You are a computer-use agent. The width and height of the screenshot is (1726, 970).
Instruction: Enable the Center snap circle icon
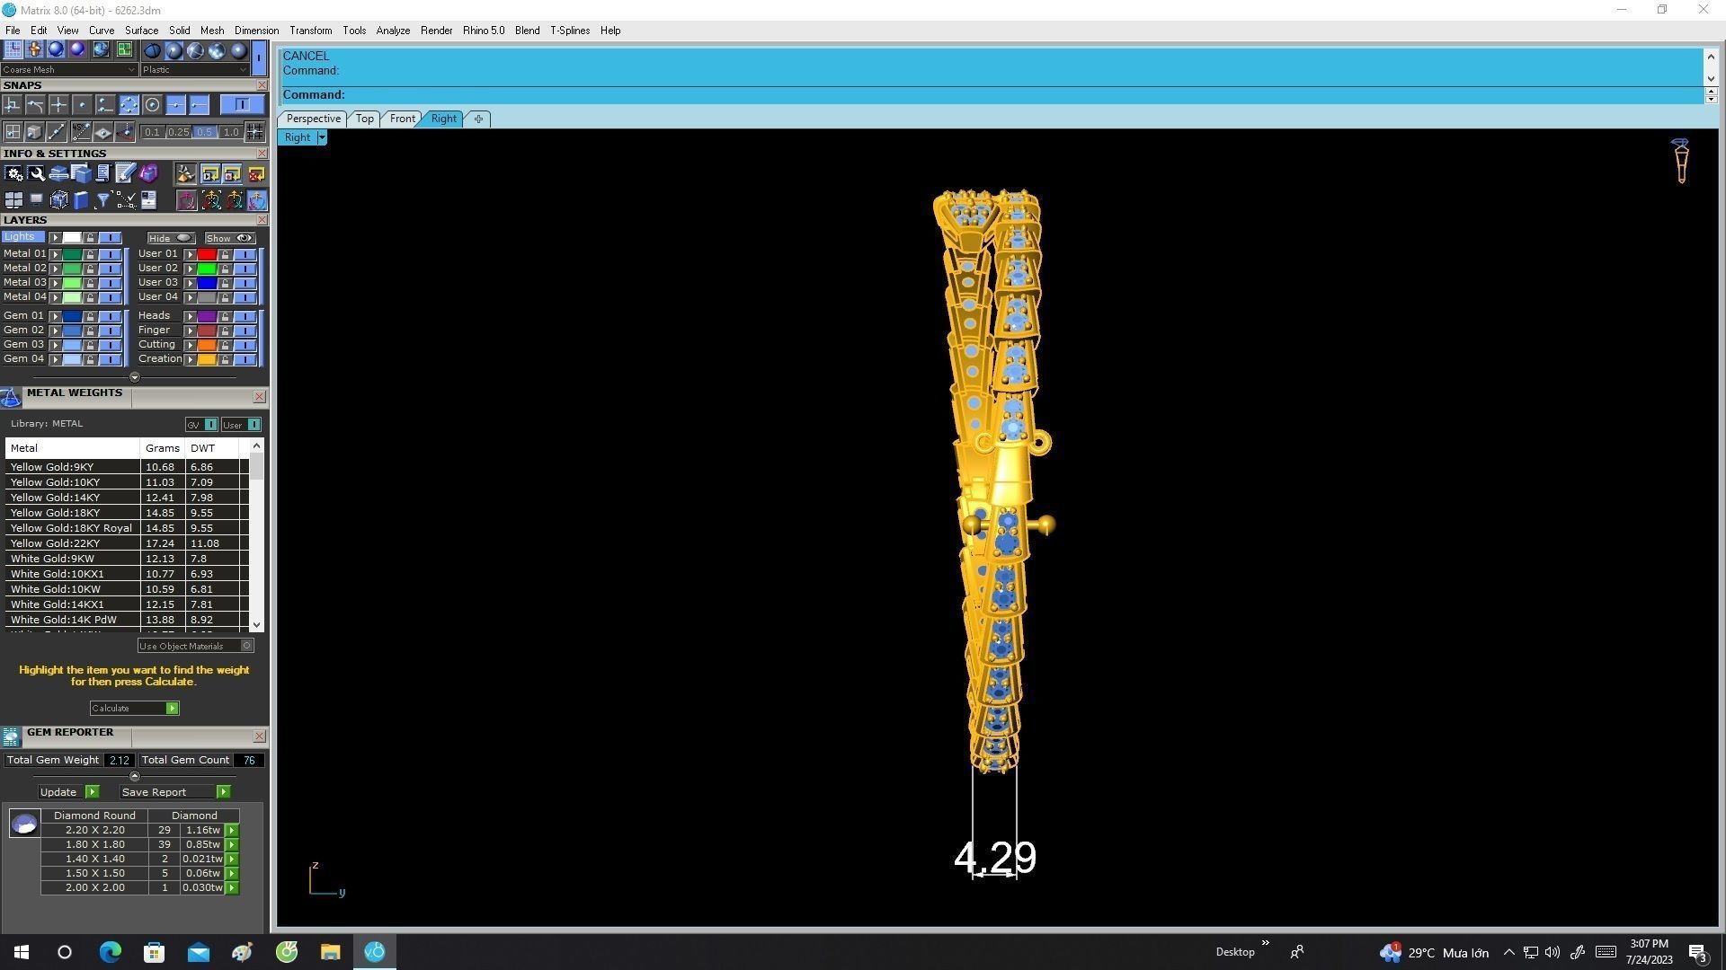click(152, 104)
